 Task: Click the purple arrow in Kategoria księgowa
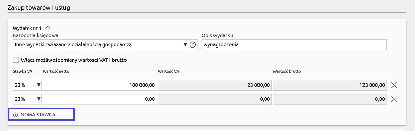coord(186,44)
